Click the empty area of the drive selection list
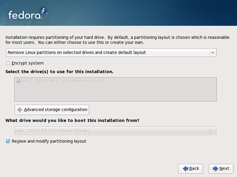The image size is (237, 177). (x=116, y=93)
